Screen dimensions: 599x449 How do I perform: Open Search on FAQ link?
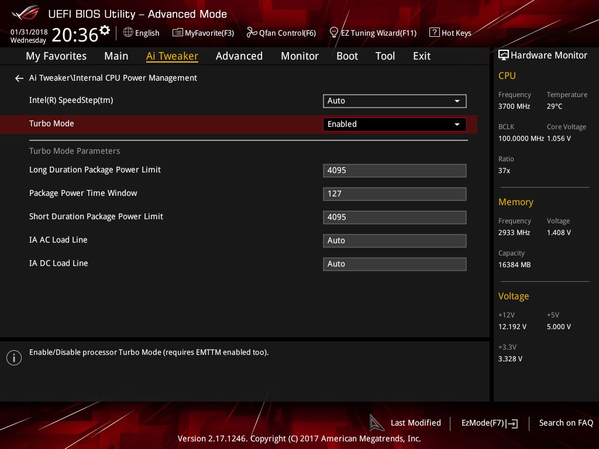[566, 423]
